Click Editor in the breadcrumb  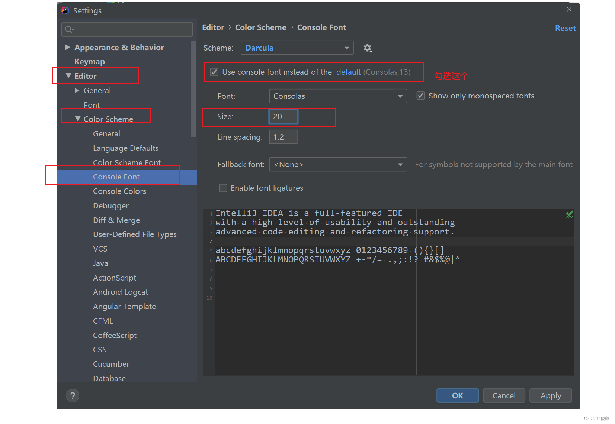tap(213, 27)
